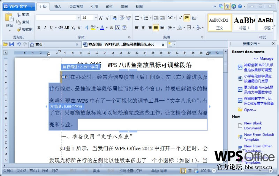This screenshot has width=279, height=176.
Task: Open the font size 14 dropdown
Action: [96, 18]
